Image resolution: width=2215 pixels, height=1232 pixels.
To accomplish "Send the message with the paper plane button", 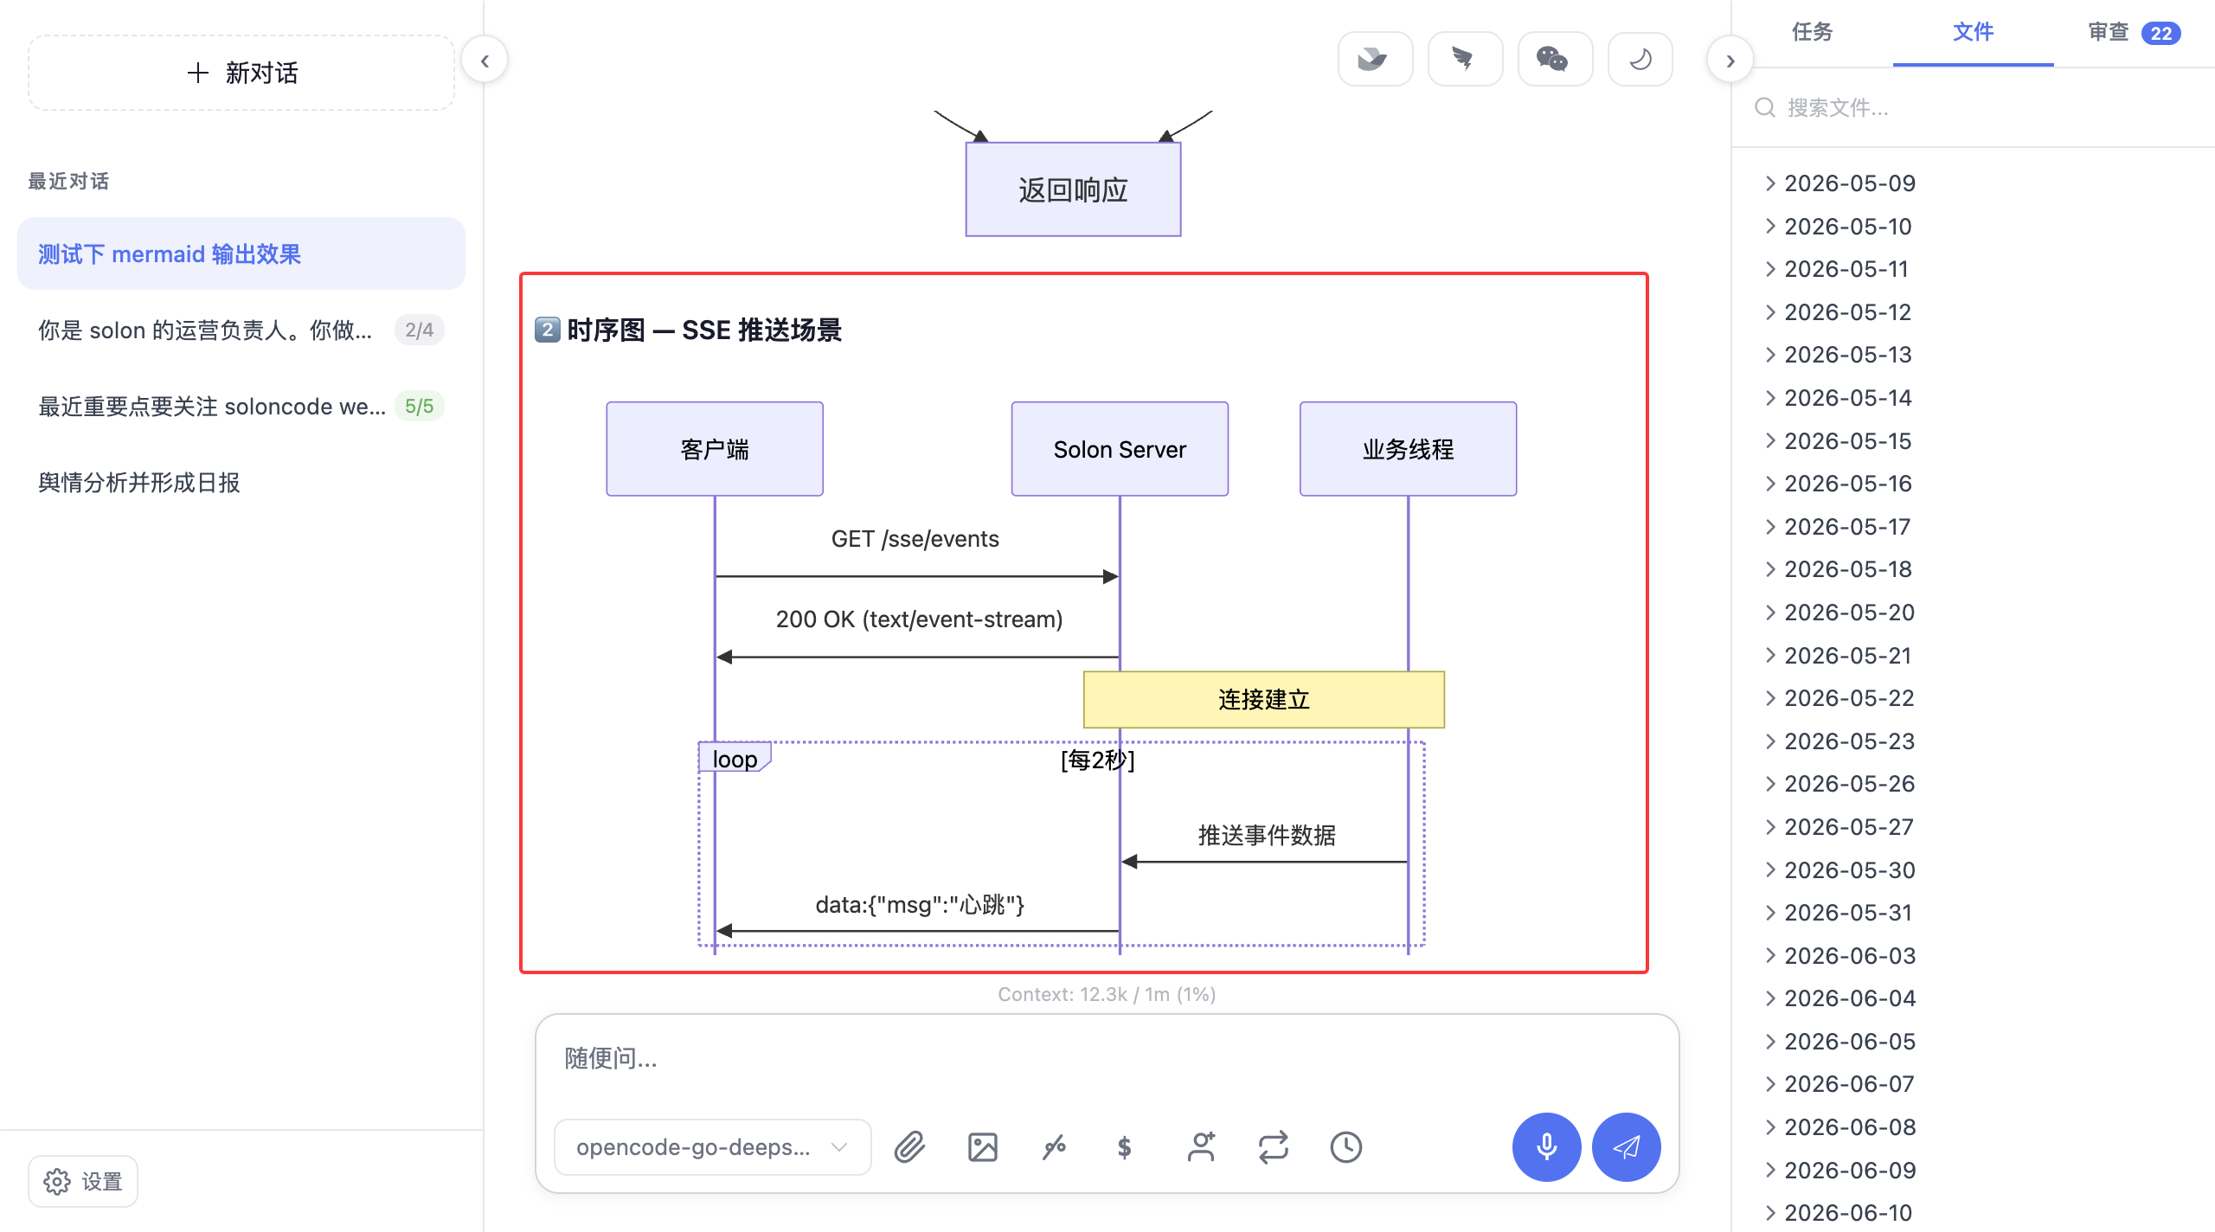I will pos(1626,1147).
